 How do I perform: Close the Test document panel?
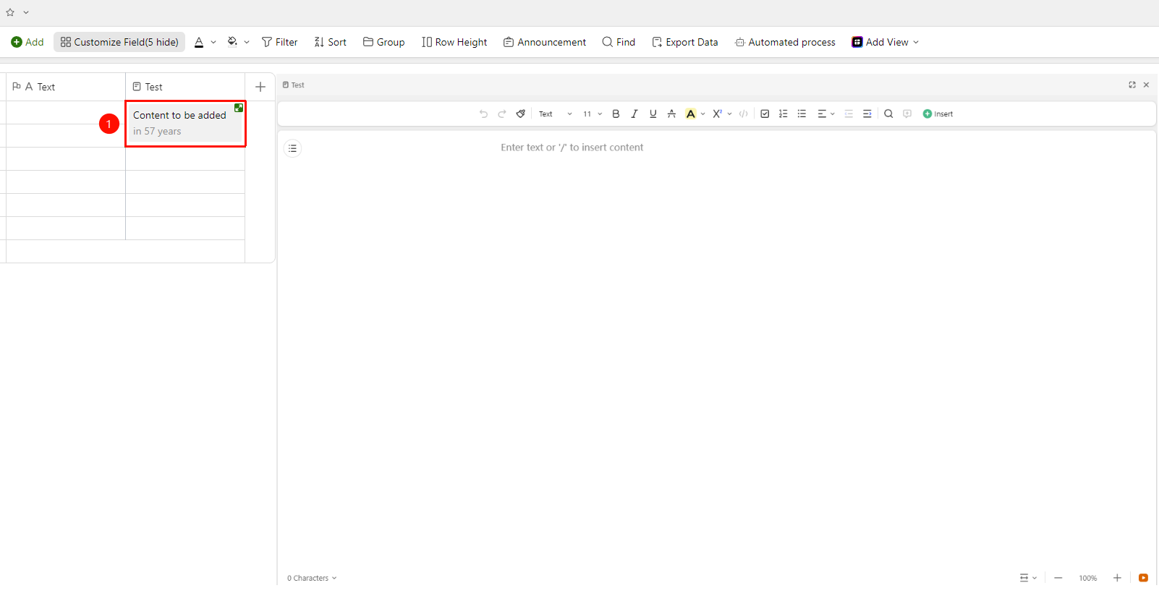click(x=1146, y=85)
